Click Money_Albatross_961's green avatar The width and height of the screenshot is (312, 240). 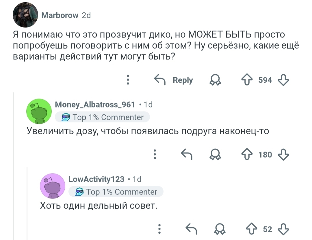[39, 111]
